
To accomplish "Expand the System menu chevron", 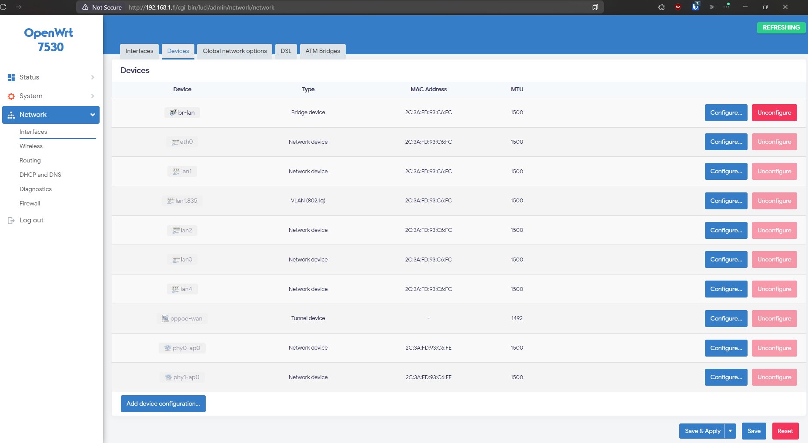I will (x=93, y=96).
